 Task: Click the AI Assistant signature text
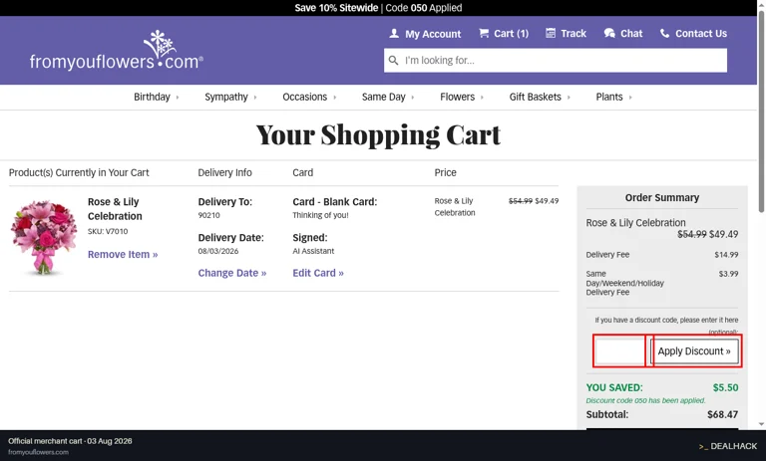pos(313,251)
